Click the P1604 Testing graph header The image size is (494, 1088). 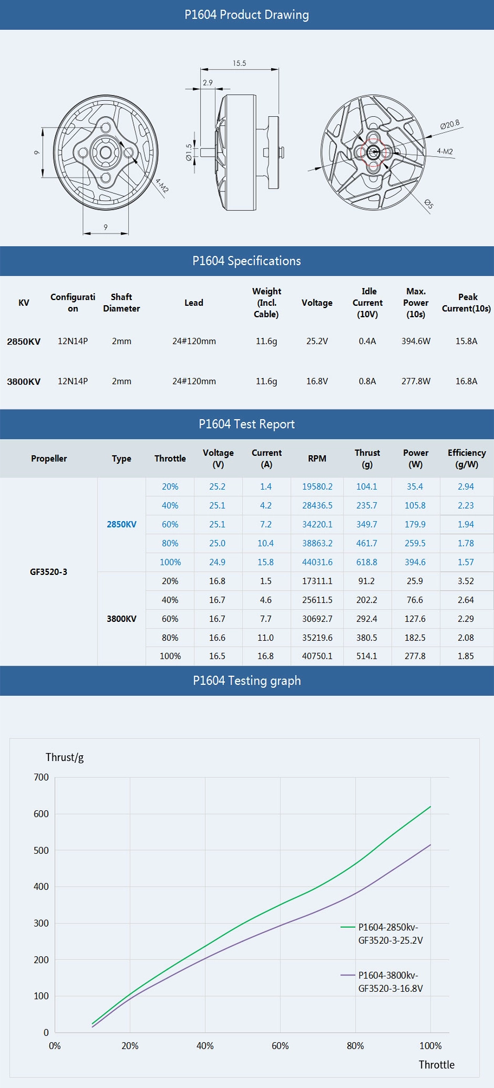click(247, 681)
